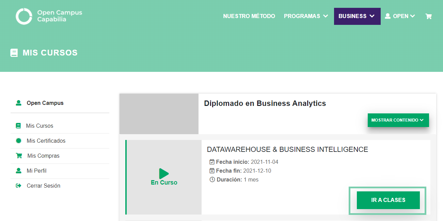Viewport: 443px width, 221px height.
Task: Open Mis Compras sidebar link
Action: pos(43,156)
